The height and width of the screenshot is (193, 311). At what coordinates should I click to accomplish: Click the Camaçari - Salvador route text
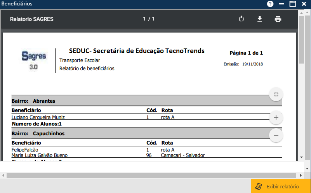coord(182,155)
